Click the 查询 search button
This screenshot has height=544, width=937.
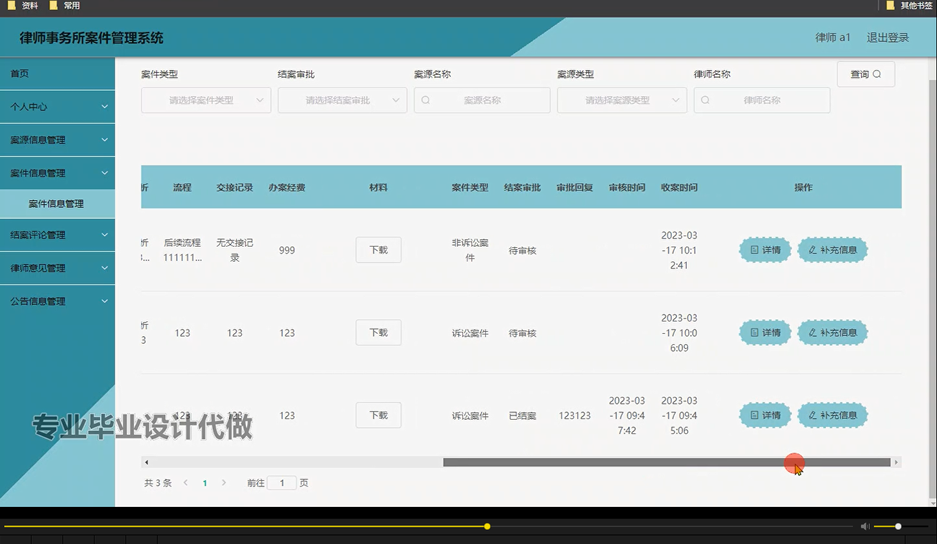coord(865,74)
